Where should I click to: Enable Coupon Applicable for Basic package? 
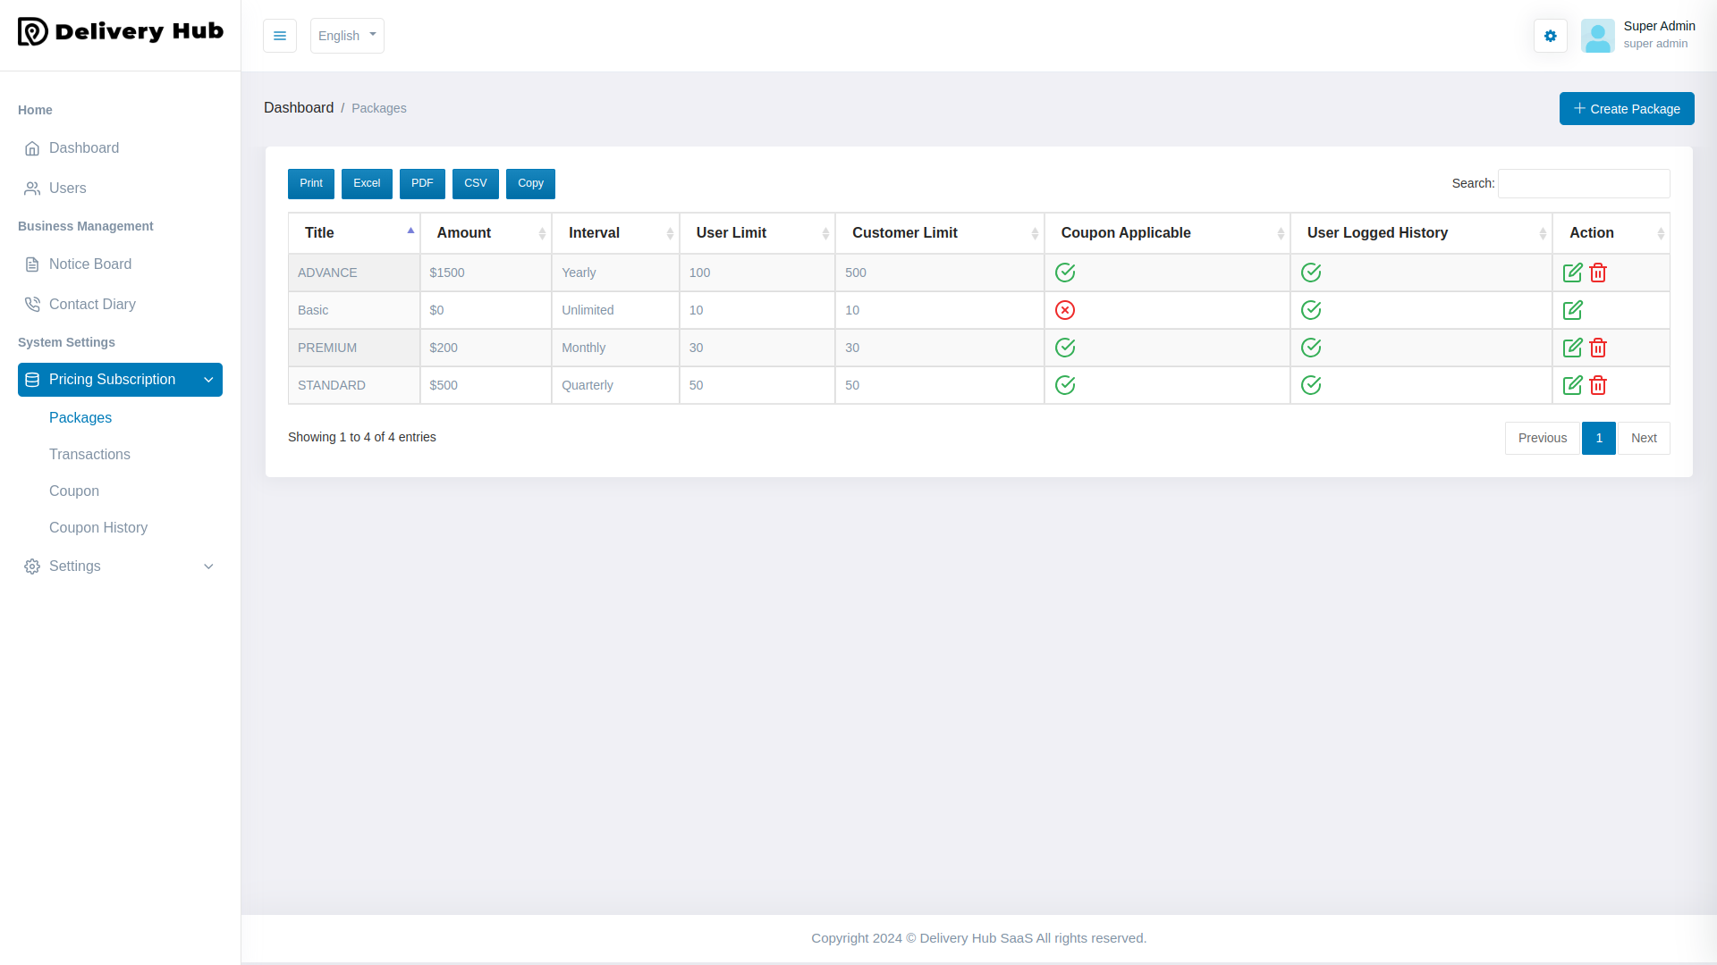coord(1065,310)
